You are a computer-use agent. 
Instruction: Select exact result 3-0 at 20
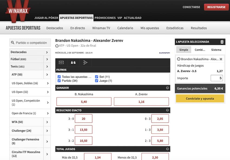[83, 119]
